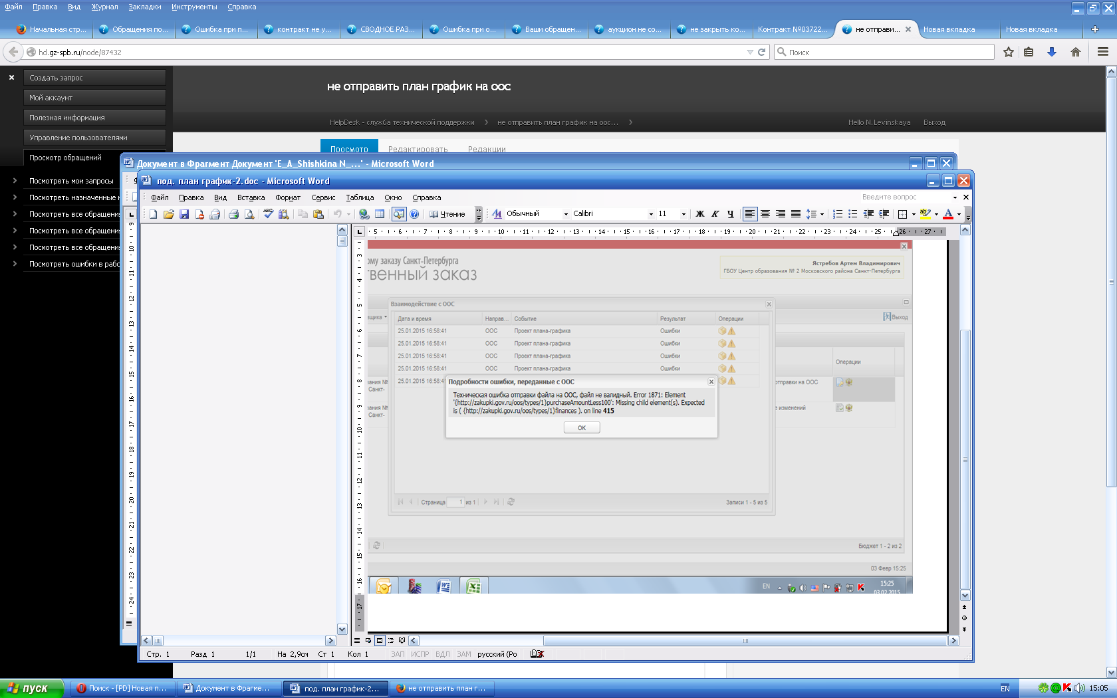Open the Вставка menu in Word
The width and height of the screenshot is (1117, 698).
(x=251, y=197)
